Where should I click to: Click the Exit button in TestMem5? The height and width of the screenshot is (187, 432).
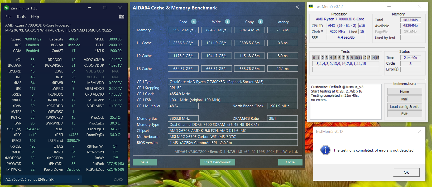(405, 114)
